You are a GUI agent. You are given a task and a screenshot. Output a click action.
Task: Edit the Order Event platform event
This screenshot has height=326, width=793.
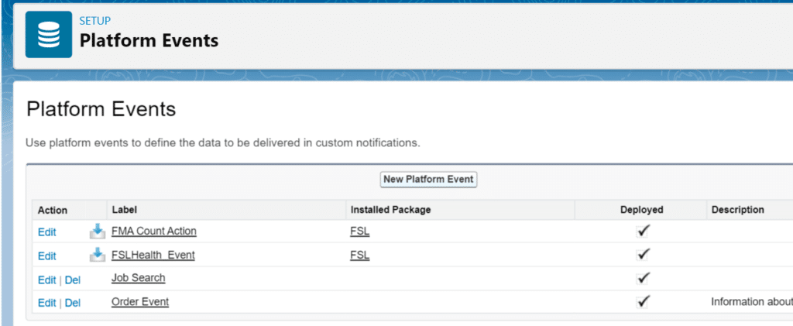point(46,303)
